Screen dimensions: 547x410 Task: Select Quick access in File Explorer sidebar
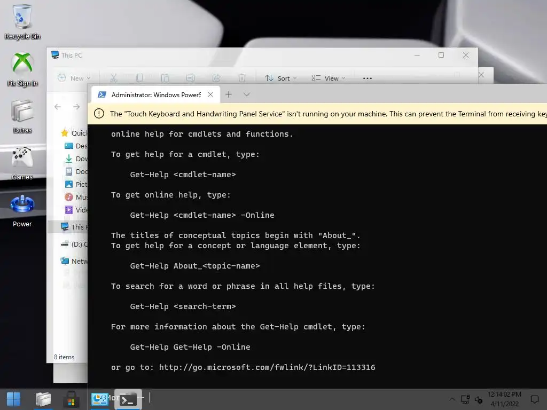pyautogui.click(x=74, y=133)
